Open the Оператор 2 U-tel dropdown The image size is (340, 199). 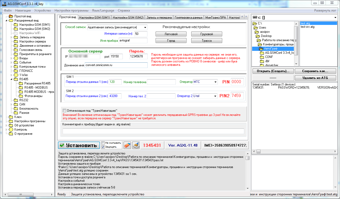pyautogui.click(x=215, y=96)
